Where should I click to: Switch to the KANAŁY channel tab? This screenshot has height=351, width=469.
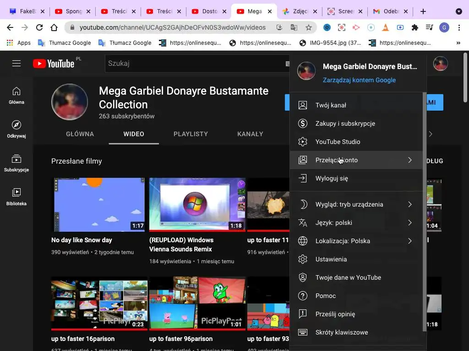[250, 134]
